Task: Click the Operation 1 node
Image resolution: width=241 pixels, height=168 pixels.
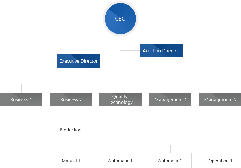Action: click(x=220, y=161)
